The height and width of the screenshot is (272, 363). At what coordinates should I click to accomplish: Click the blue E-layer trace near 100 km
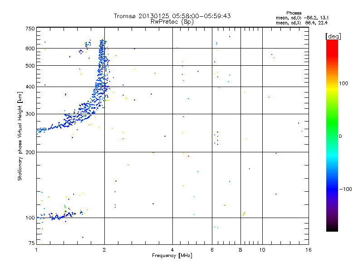[x=61, y=216]
